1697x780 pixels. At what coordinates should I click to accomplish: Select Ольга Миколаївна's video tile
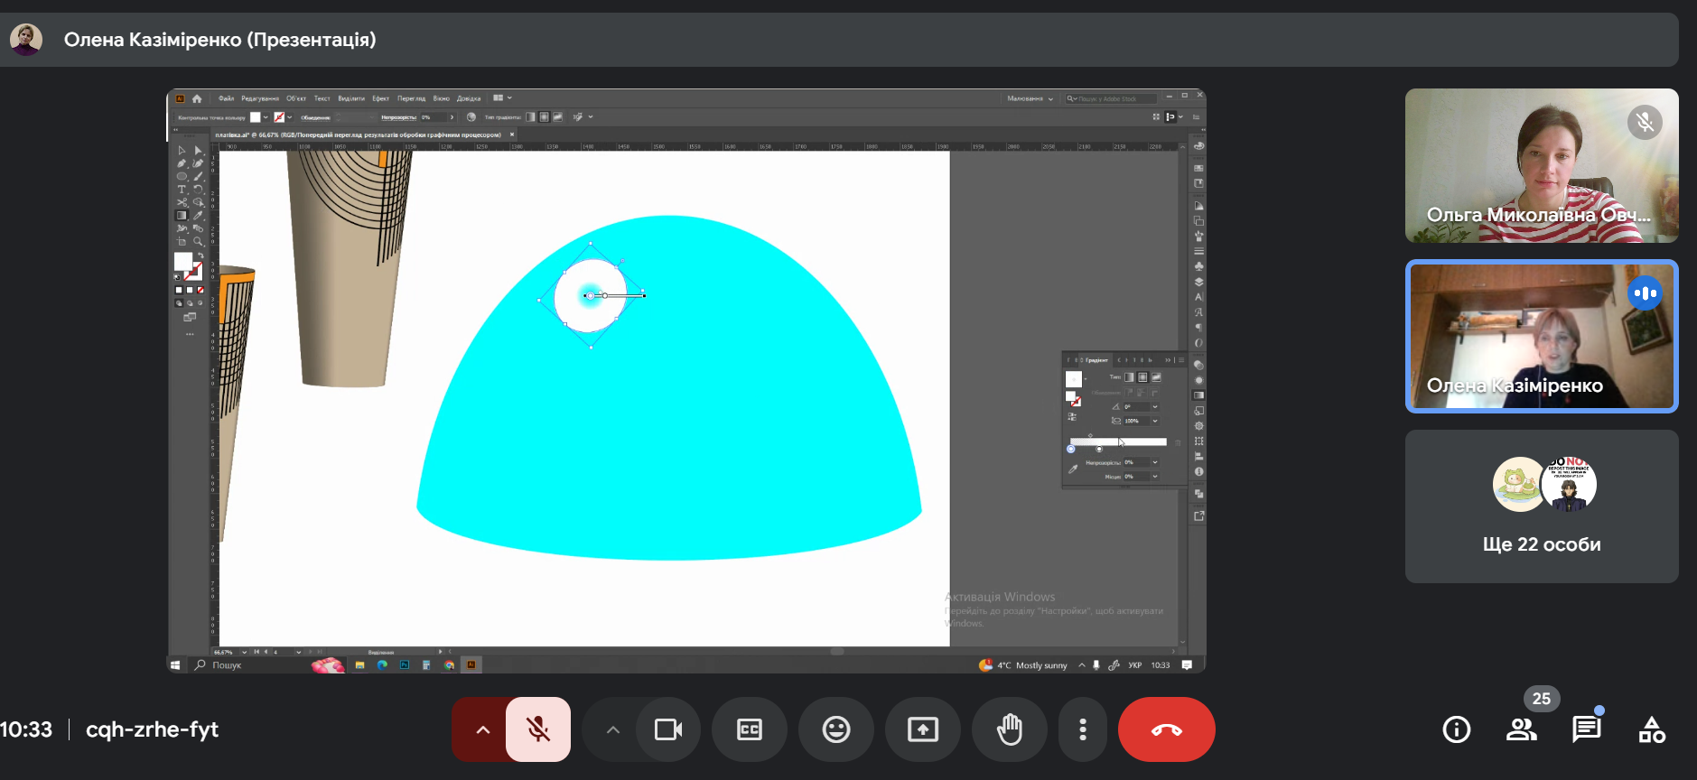pos(1542,166)
